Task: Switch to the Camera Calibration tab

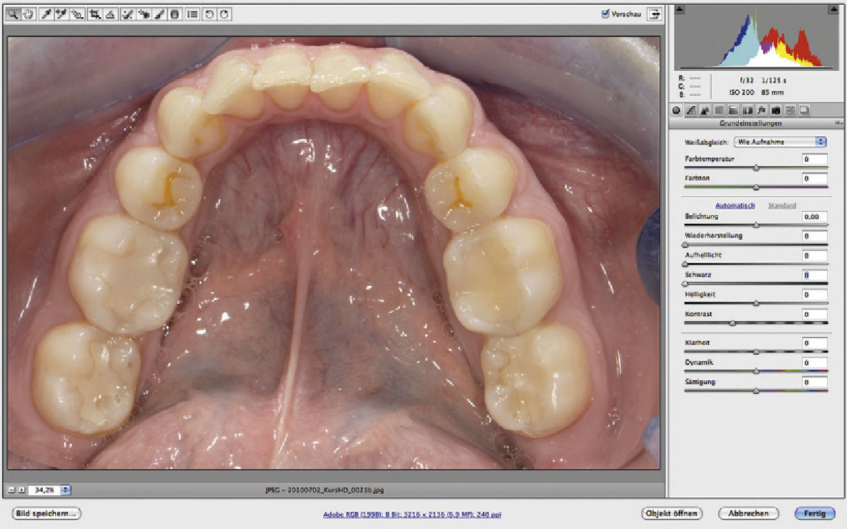Action: (x=777, y=110)
